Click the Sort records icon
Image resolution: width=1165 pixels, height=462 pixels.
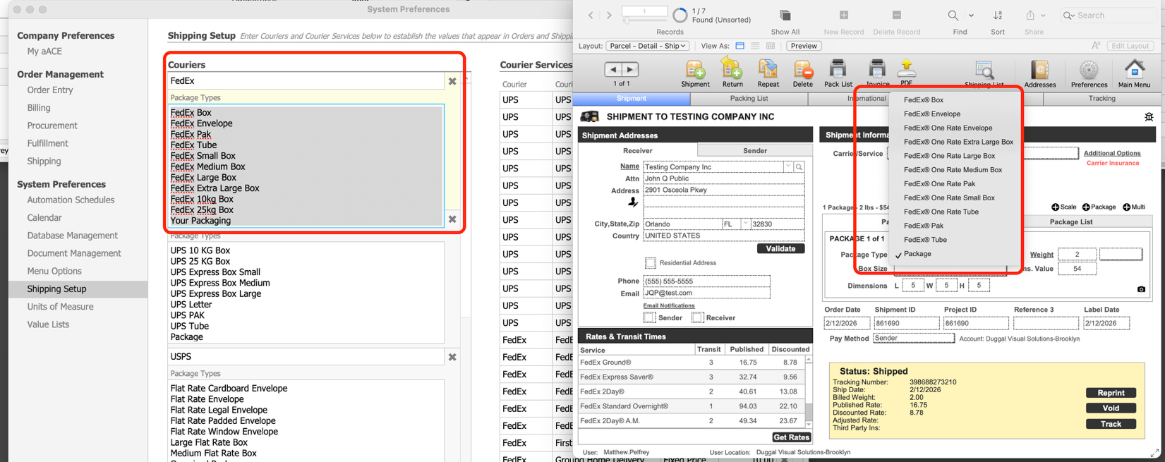(998, 15)
